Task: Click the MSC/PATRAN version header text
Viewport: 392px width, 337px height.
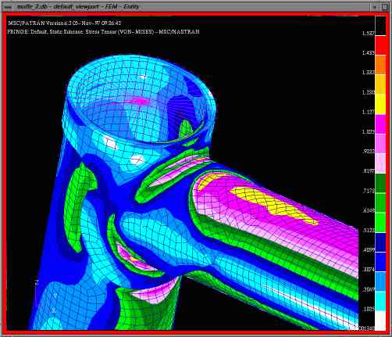Action: click(65, 23)
